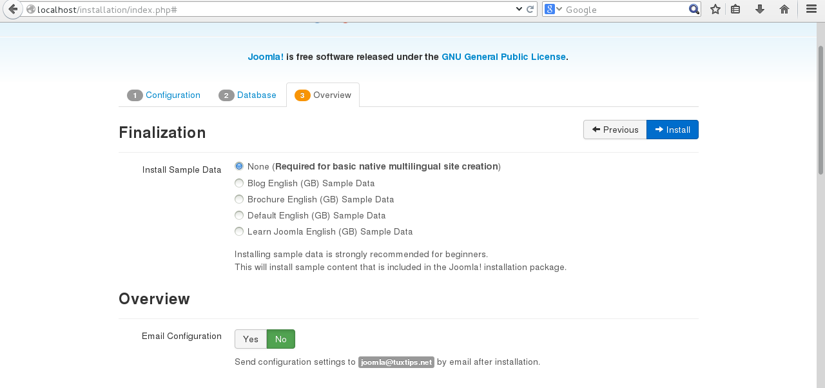Open the downloads arrow icon
Screen dimensions: 825x388
pyautogui.click(x=760, y=9)
